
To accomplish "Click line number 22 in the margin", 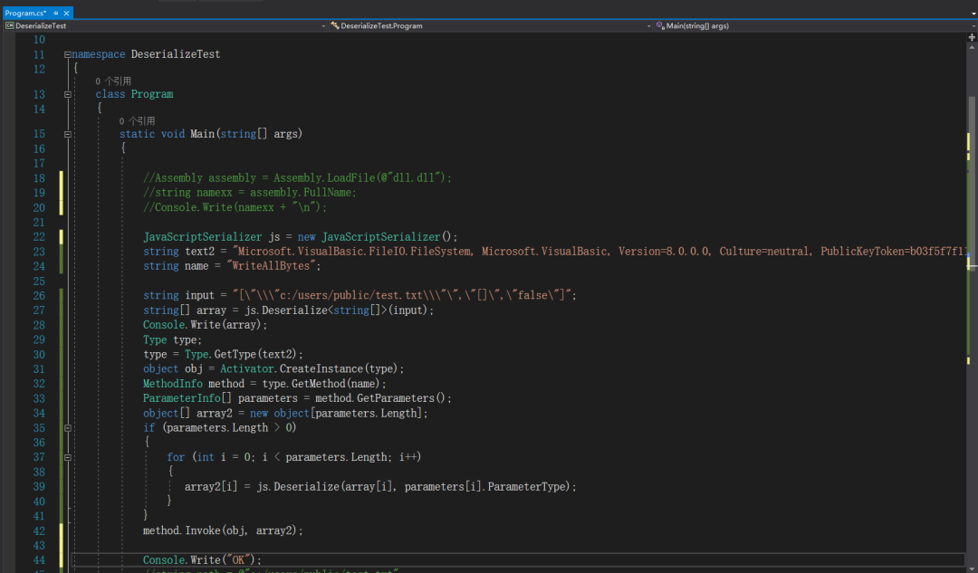I will 39,237.
